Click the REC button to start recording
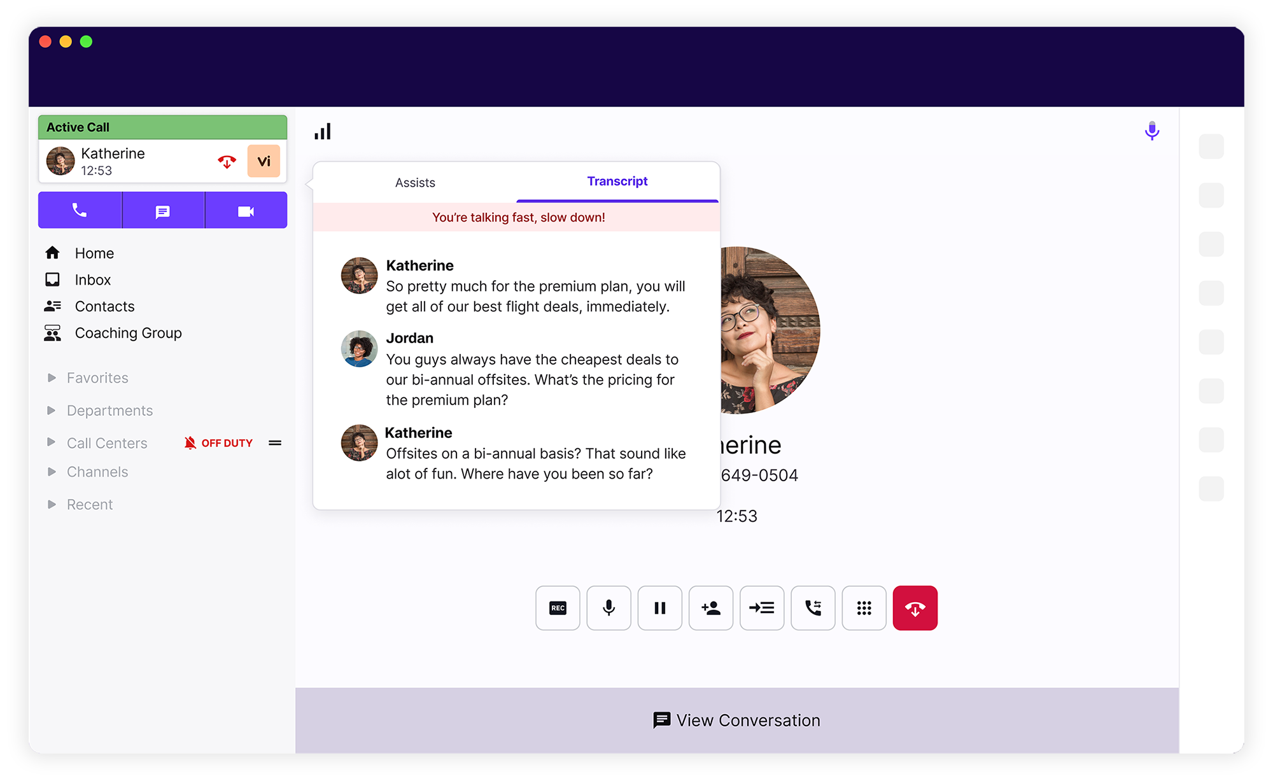This screenshot has height=781, width=1273. click(558, 609)
